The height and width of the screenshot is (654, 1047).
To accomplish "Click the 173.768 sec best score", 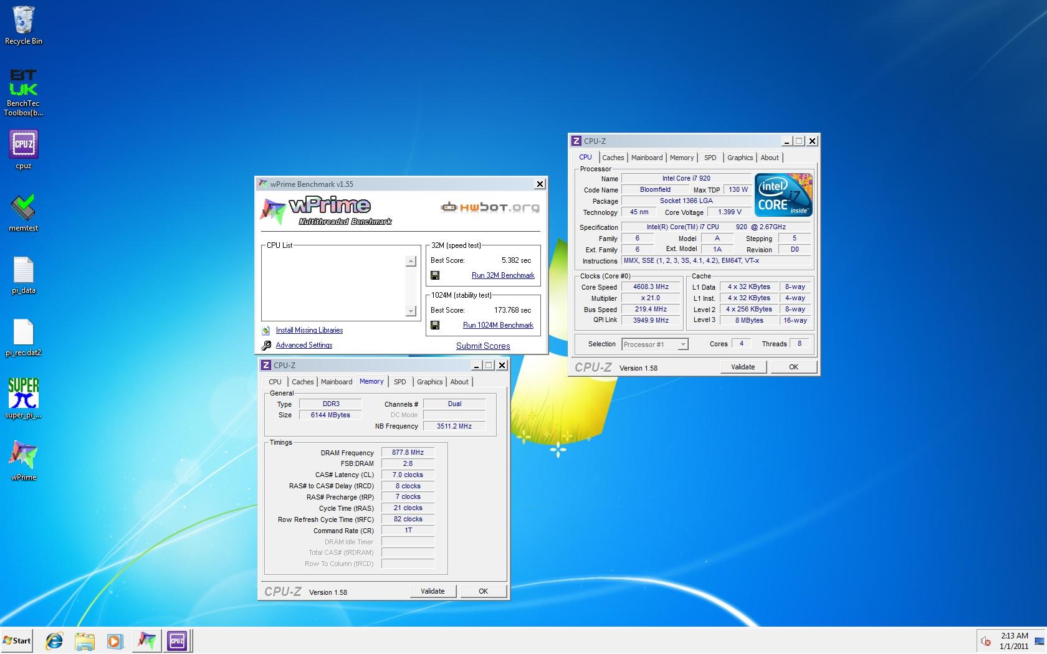I will (x=512, y=310).
